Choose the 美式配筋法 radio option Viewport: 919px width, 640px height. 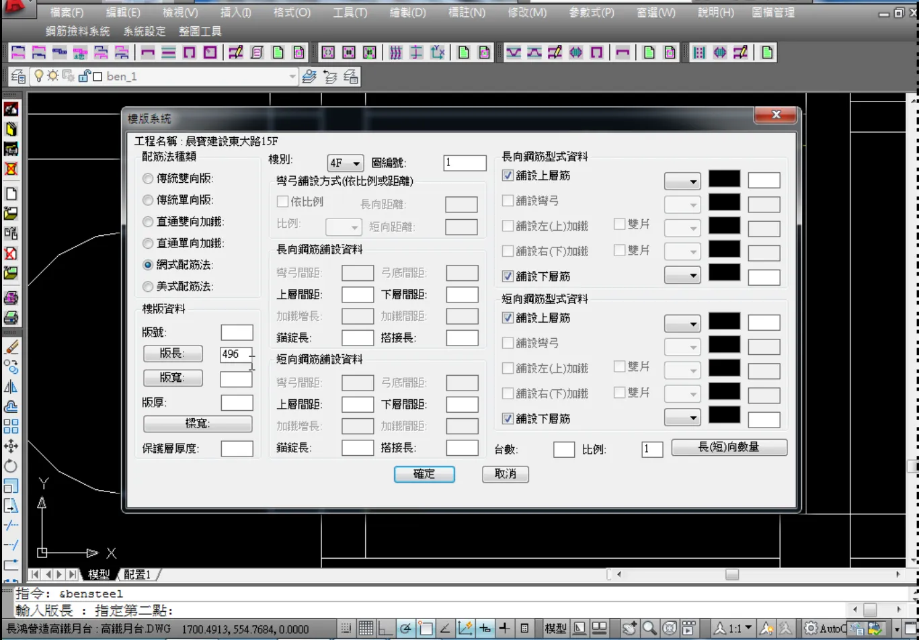(148, 286)
